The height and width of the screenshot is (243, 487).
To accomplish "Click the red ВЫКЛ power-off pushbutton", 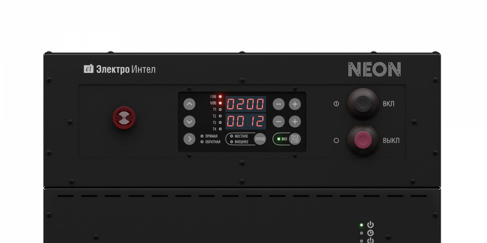I will click(x=363, y=141).
